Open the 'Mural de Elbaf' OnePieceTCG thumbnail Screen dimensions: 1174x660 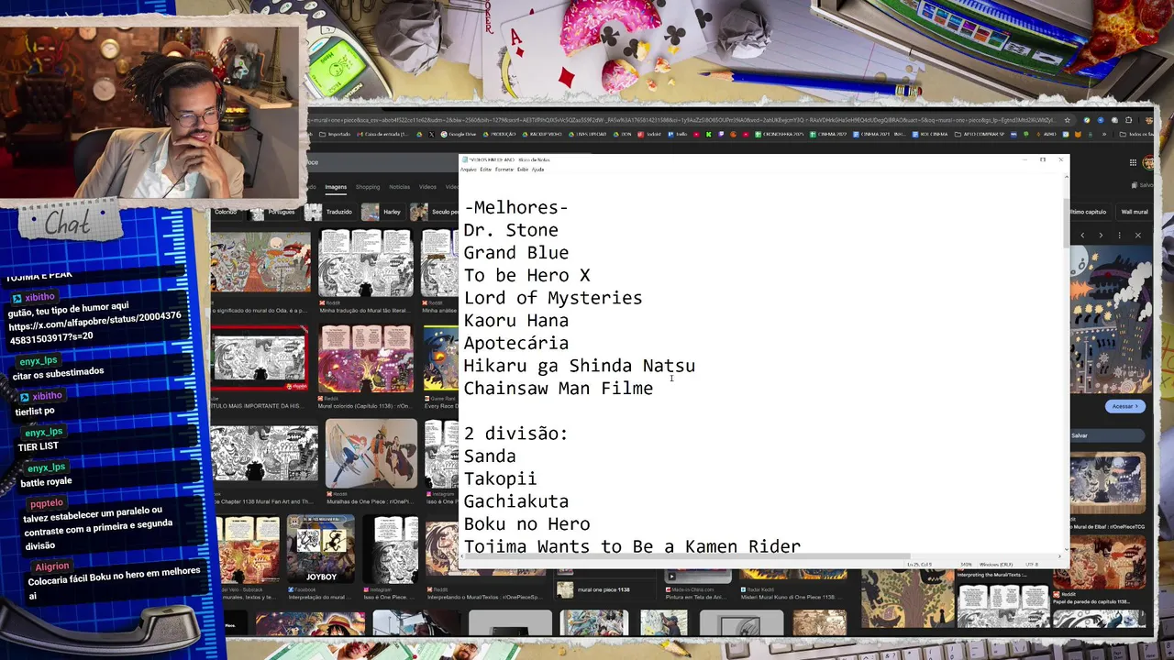[1107, 481]
